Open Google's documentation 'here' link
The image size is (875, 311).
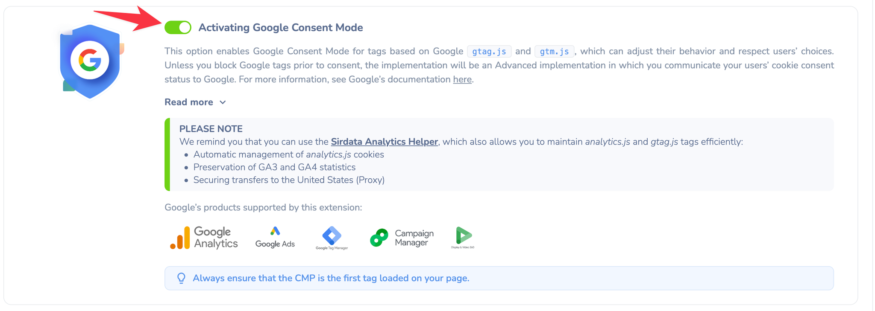462,79
